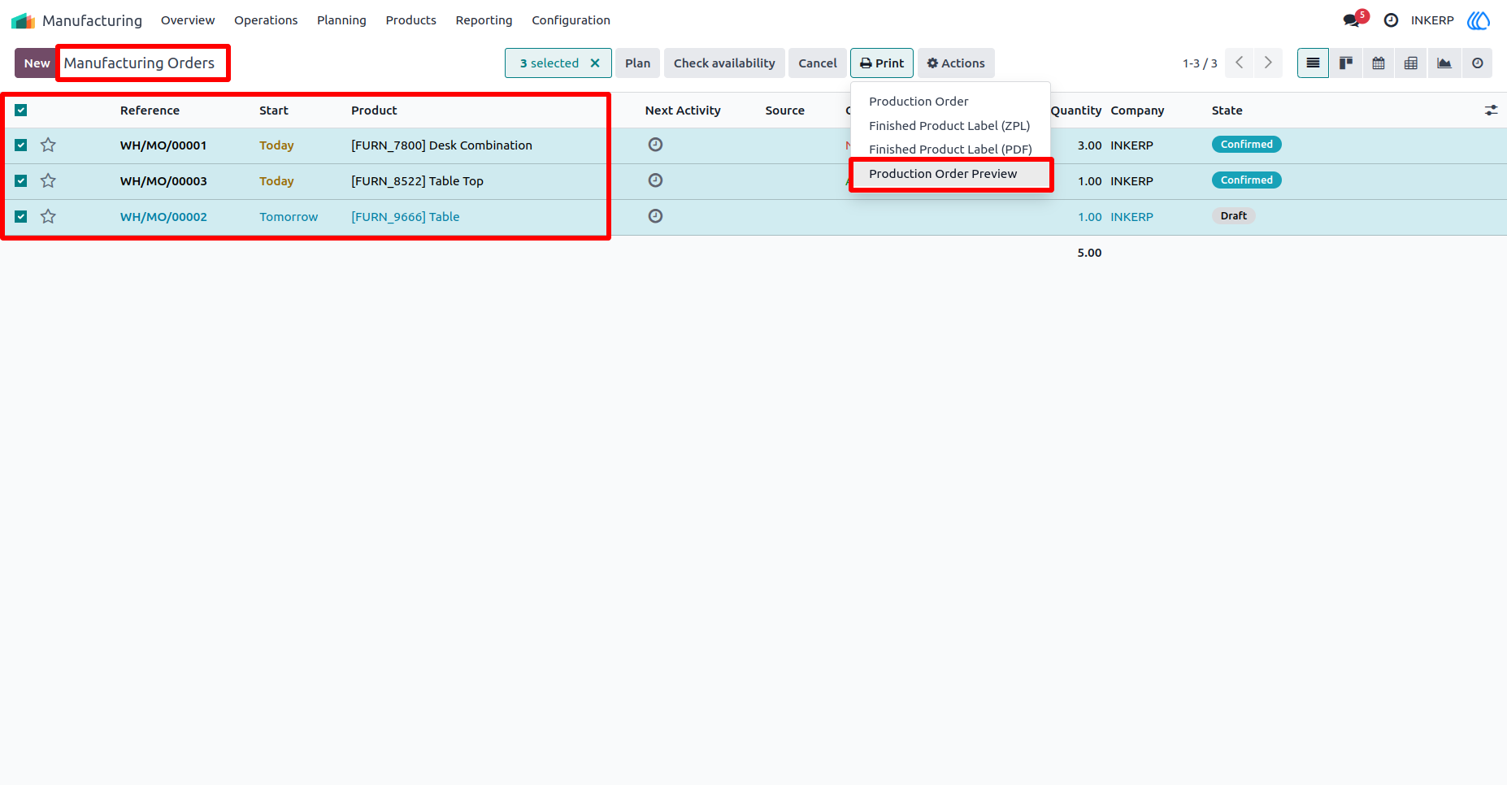Screen dimensions: 1507x785
Task: Create a New manufacturing order
Action: (x=37, y=63)
